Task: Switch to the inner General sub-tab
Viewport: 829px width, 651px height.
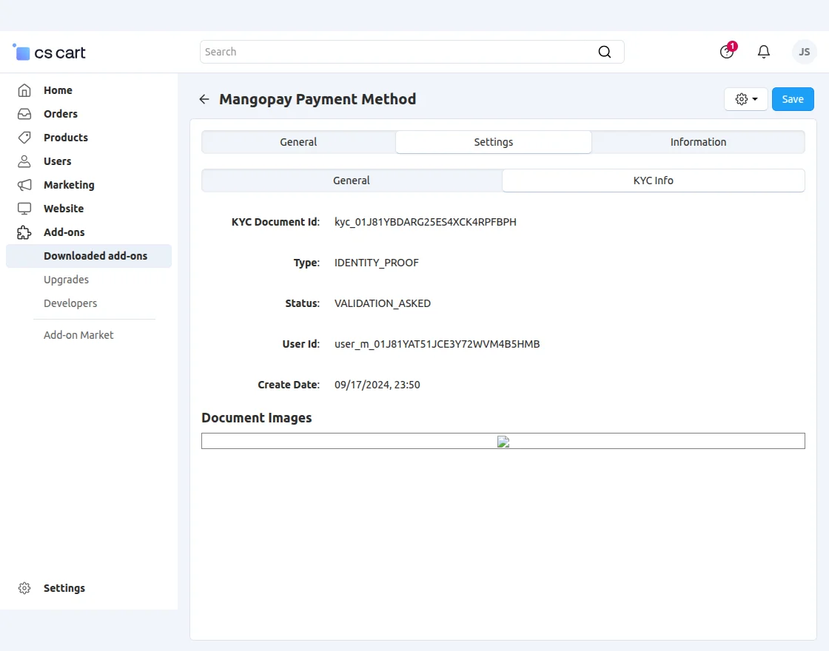Action: (x=351, y=181)
